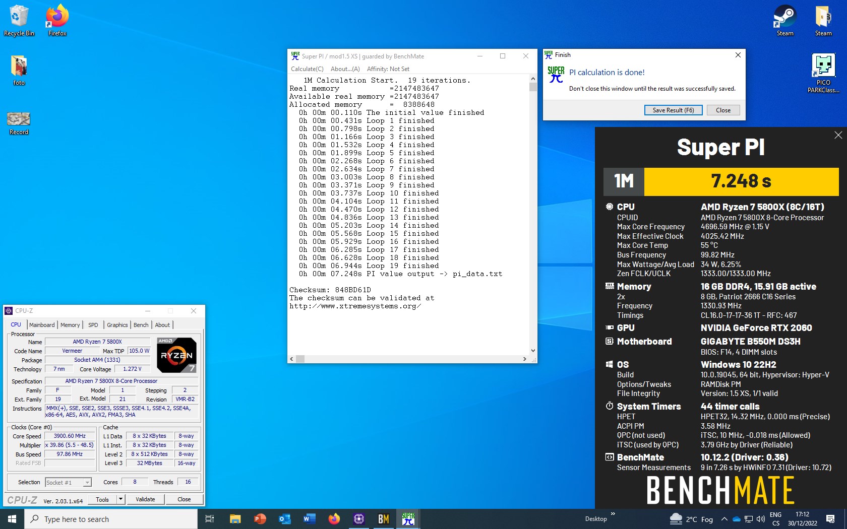Click the xtremesystems.org URL text
Image resolution: width=847 pixels, height=529 pixels.
pos(355,306)
